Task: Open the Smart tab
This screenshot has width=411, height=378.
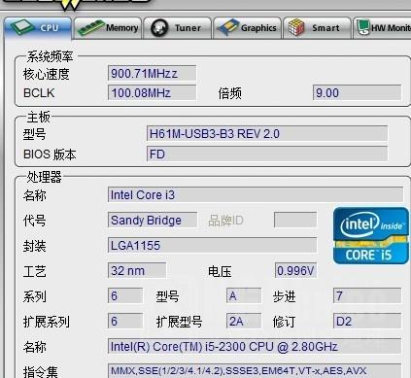Action: coord(317,28)
